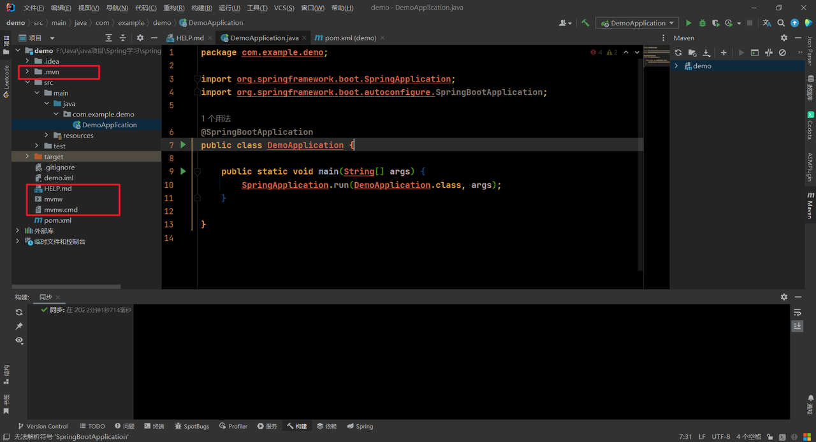The height and width of the screenshot is (442, 816).
Task: Run with coverage shield icon
Action: (716, 23)
